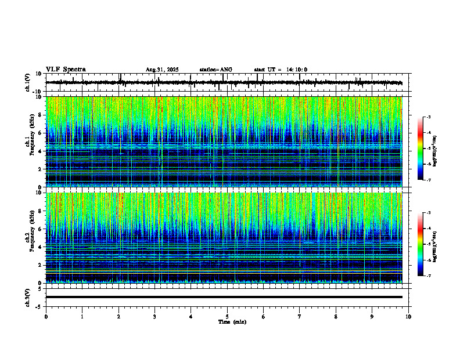Click the station=ANG label
This screenshot has width=460, height=355.
pos(215,70)
